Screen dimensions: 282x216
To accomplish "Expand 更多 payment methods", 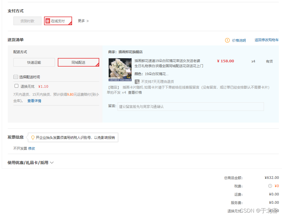I will 83,21.
